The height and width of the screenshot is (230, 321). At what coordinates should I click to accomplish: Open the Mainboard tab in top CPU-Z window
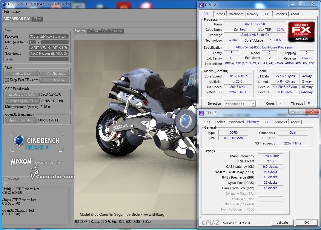(x=236, y=14)
